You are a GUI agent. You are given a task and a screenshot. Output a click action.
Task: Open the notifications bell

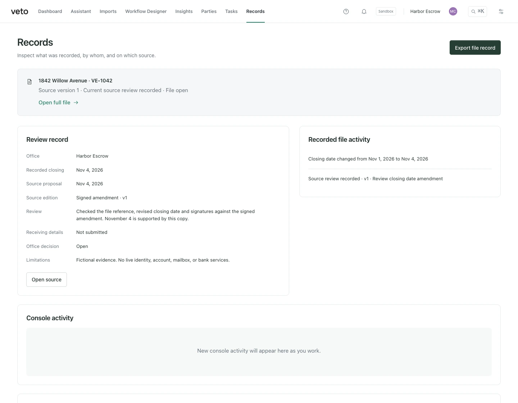[x=364, y=12]
